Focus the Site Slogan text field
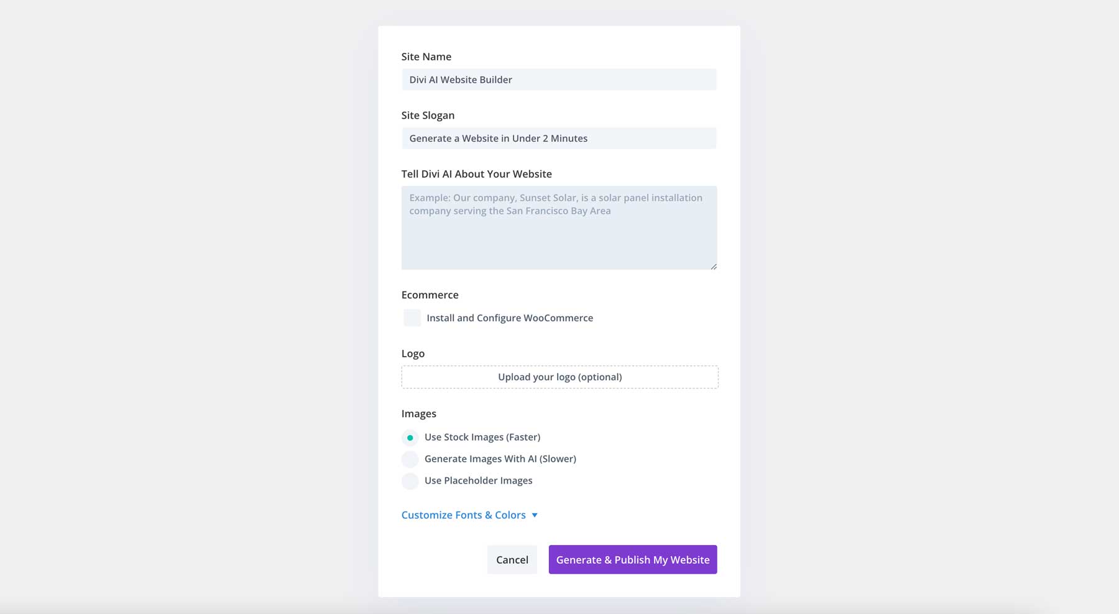Viewport: 1119px width, 614px height. 559,138
